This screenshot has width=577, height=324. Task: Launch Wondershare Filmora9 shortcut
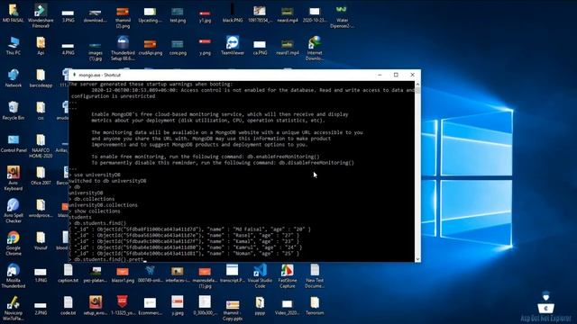point(41,15)
